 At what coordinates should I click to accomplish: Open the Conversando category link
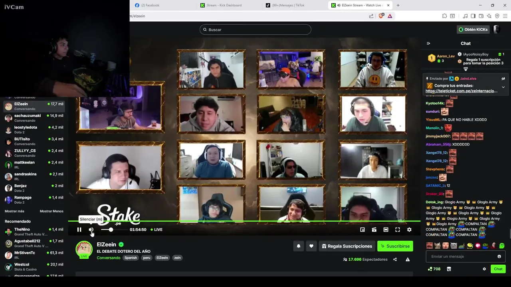point(108,258)
